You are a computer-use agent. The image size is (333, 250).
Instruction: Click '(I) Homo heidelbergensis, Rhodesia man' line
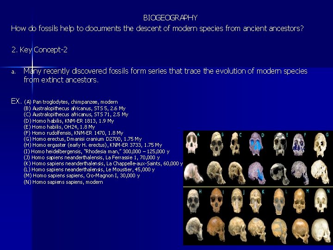click(x=97, y=151)
